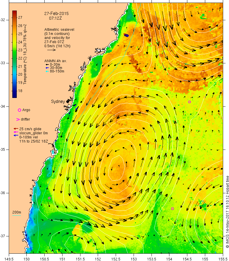The width and height of the screenshot is (229, 261).
Task: Click the time label 07:12Z
Action: click(x=55, y=18)
